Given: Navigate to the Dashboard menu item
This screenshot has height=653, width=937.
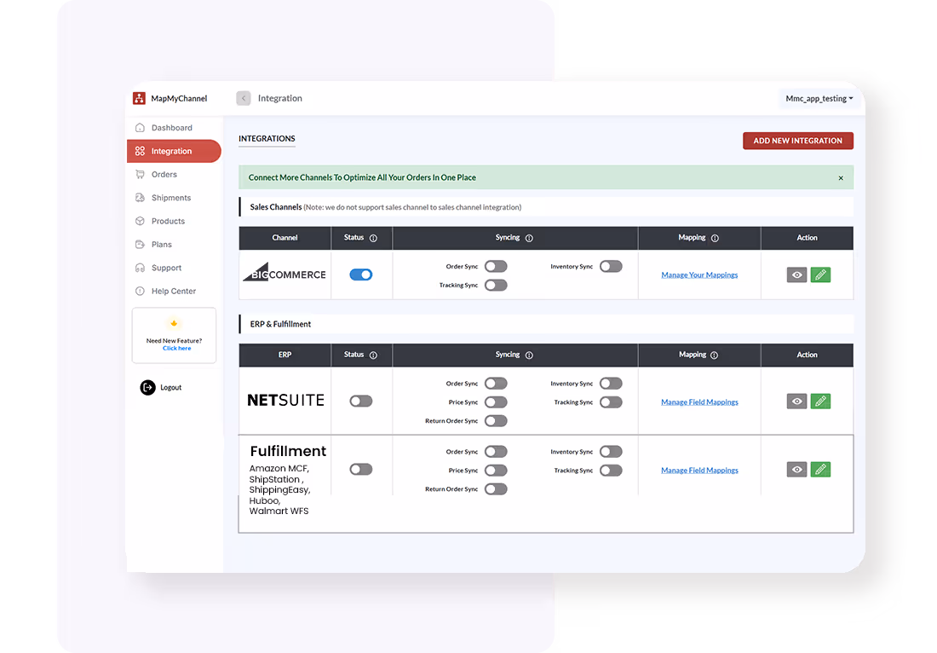Looking at the screenshot, I should [167, 127].
